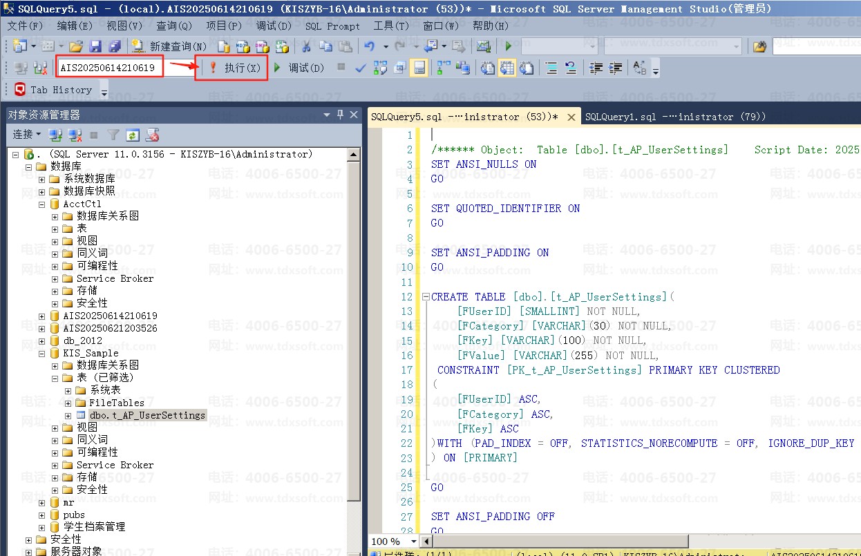
Task: Click the 执行(X) execute button
Action: [235, 68]
